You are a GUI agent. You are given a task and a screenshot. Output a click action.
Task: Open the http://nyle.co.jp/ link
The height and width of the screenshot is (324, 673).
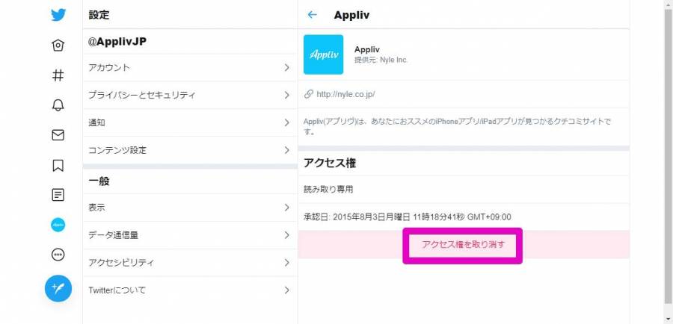click(345, 94)
